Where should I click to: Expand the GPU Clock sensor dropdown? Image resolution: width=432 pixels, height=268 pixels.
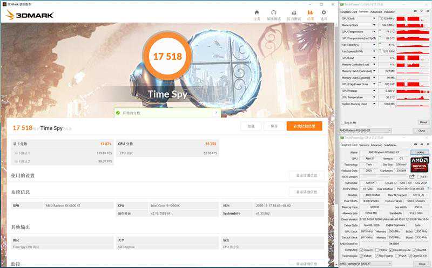[x=374, y=18]
